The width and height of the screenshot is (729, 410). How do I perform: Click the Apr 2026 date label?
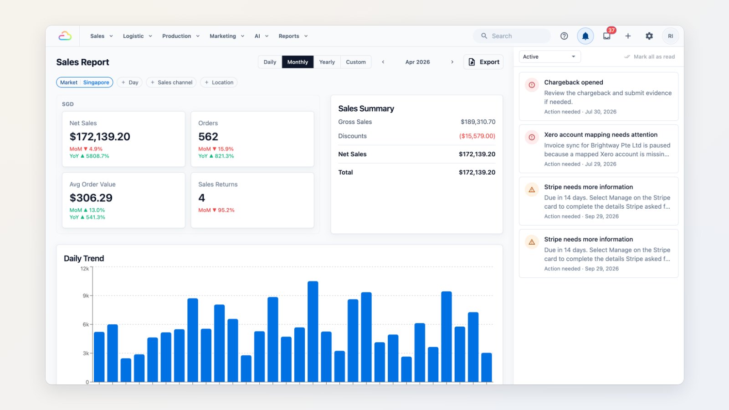click(417, 62)
